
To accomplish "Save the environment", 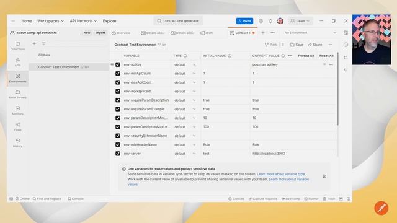I will 297,45.
